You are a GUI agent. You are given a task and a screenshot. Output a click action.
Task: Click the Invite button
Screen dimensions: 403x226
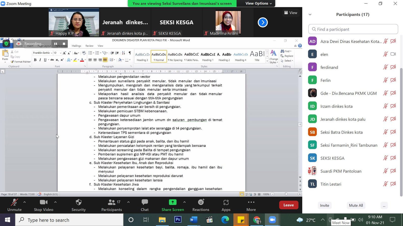click(324, 205)
